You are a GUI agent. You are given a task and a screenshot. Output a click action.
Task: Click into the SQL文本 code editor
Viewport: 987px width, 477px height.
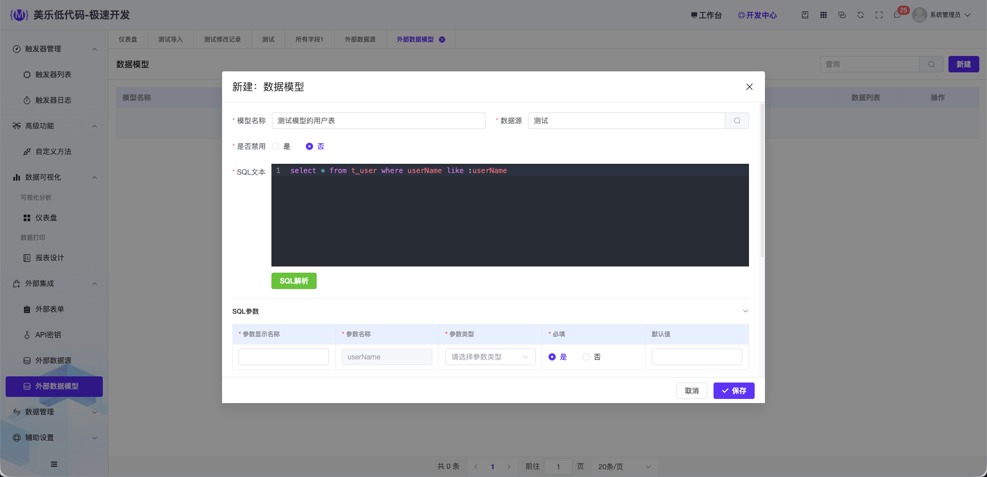510,215
